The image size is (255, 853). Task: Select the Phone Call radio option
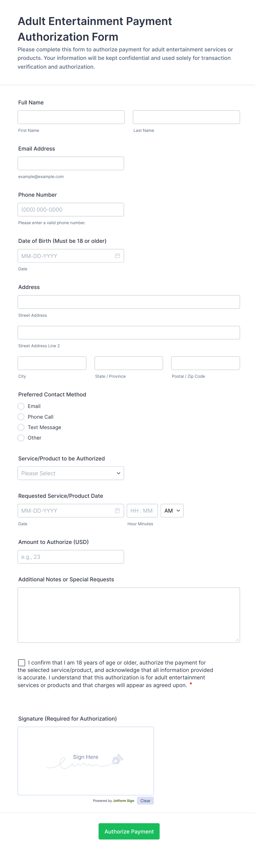[x=21, y=417]
